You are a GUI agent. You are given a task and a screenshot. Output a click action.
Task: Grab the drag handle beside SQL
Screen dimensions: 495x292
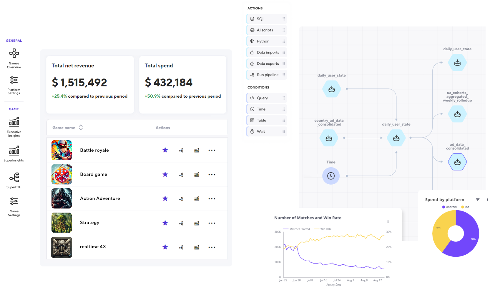(284, 19)
